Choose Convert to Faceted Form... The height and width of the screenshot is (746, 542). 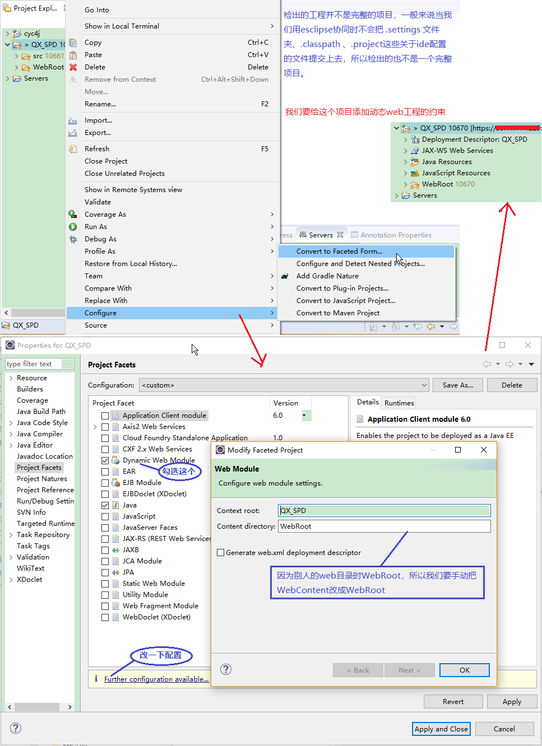coord(366,251)
